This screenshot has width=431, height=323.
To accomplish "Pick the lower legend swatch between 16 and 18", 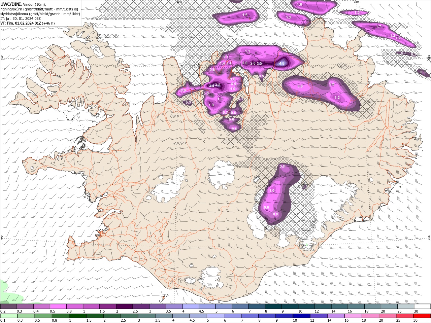I will (x=353, y=316).
